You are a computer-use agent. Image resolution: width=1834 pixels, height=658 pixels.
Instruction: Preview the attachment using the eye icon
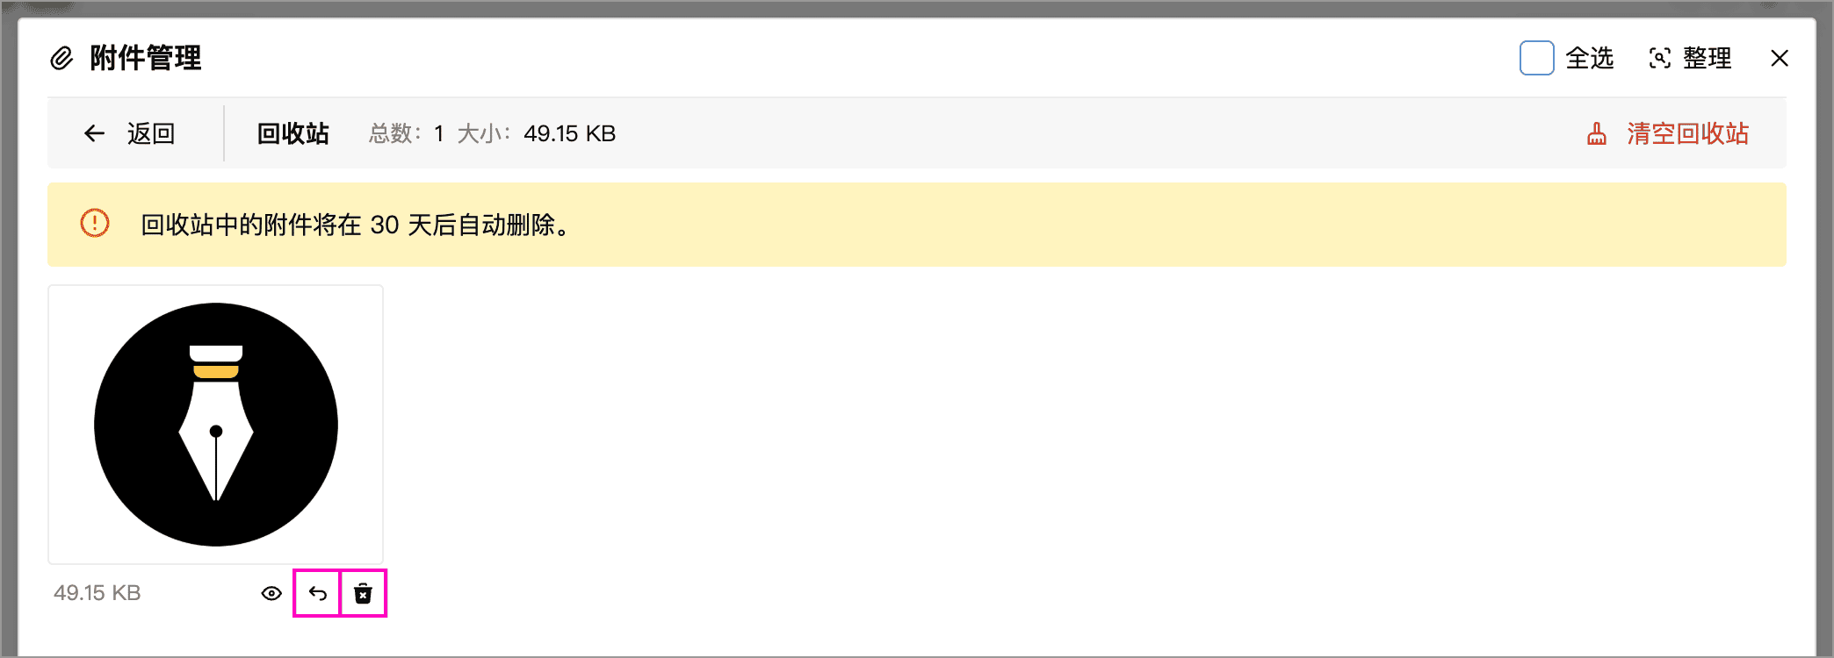point(271,594)
